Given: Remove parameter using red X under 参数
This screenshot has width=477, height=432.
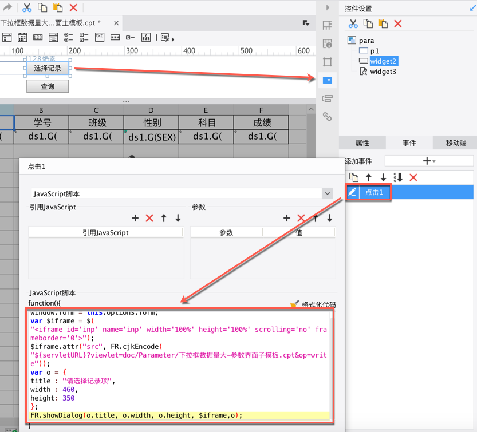Looking at the screenshot, I should pos(301,218).
